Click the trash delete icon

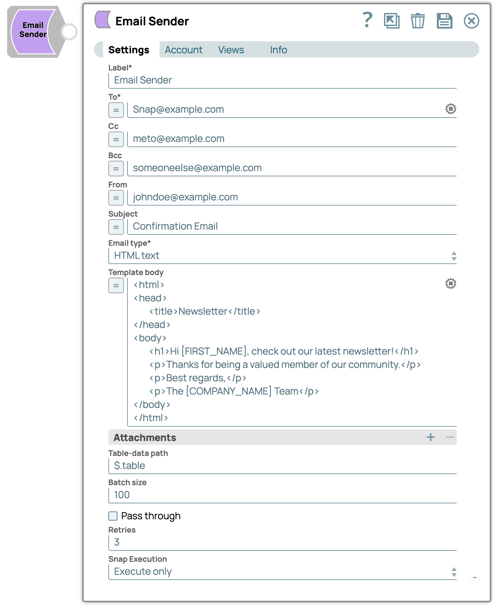[418, 21]
